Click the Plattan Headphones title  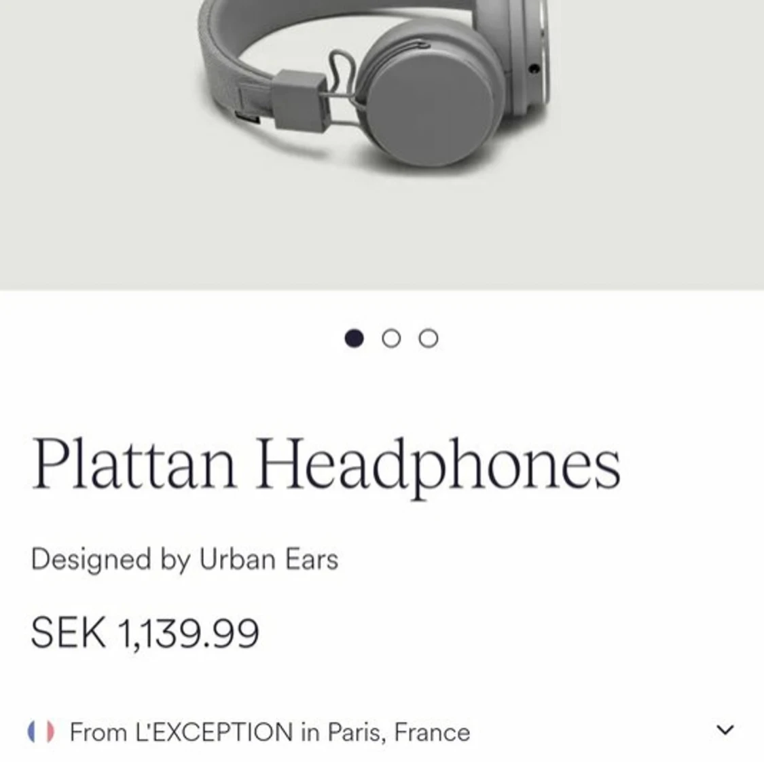click(x=326, y=463)
